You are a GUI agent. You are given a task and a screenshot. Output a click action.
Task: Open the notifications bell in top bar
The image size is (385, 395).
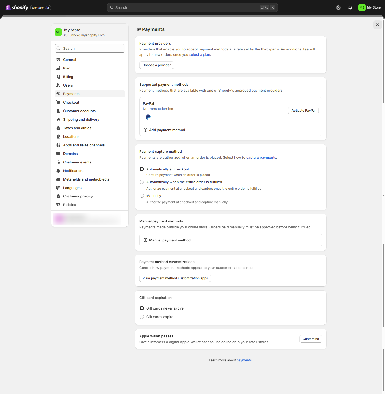(350, 7)
